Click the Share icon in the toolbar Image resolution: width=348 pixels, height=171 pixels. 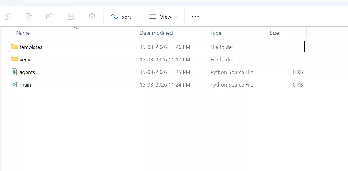[71, 17]
